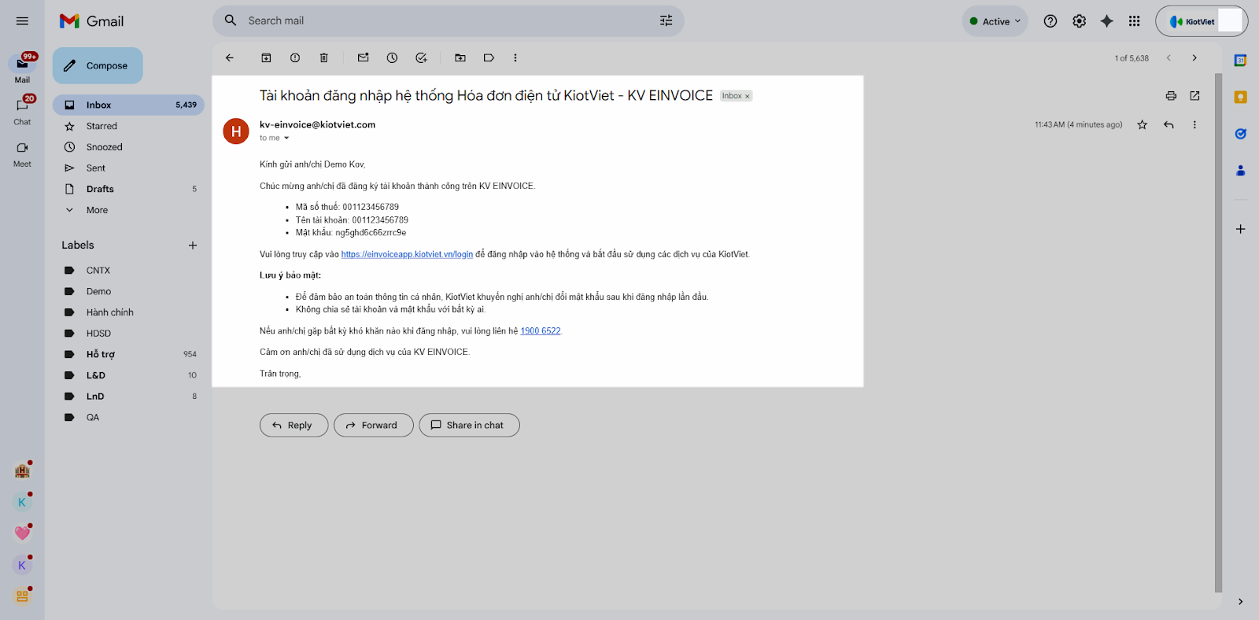Click the Compose button

tap(98, 65)
